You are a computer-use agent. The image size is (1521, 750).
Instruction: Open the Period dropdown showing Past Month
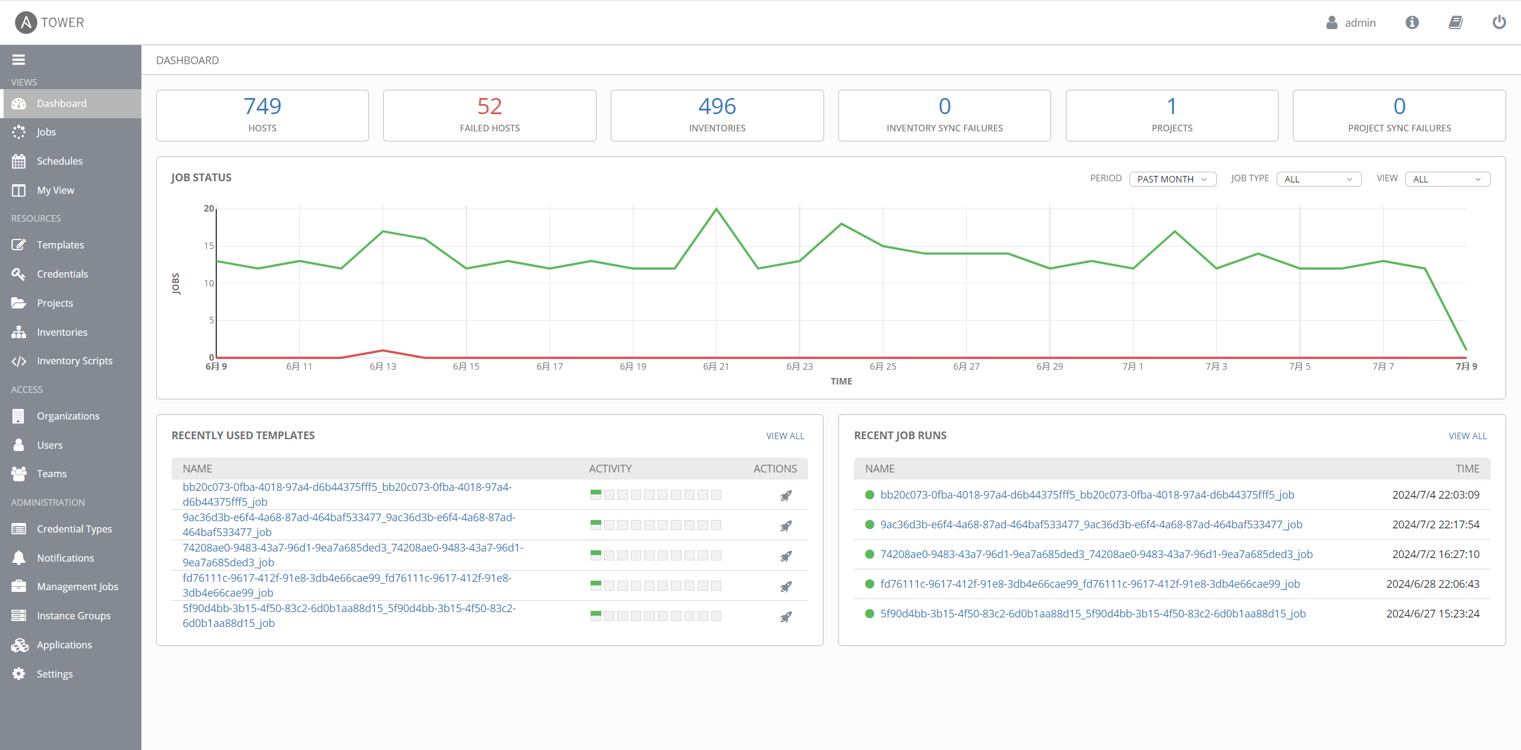1172,179
